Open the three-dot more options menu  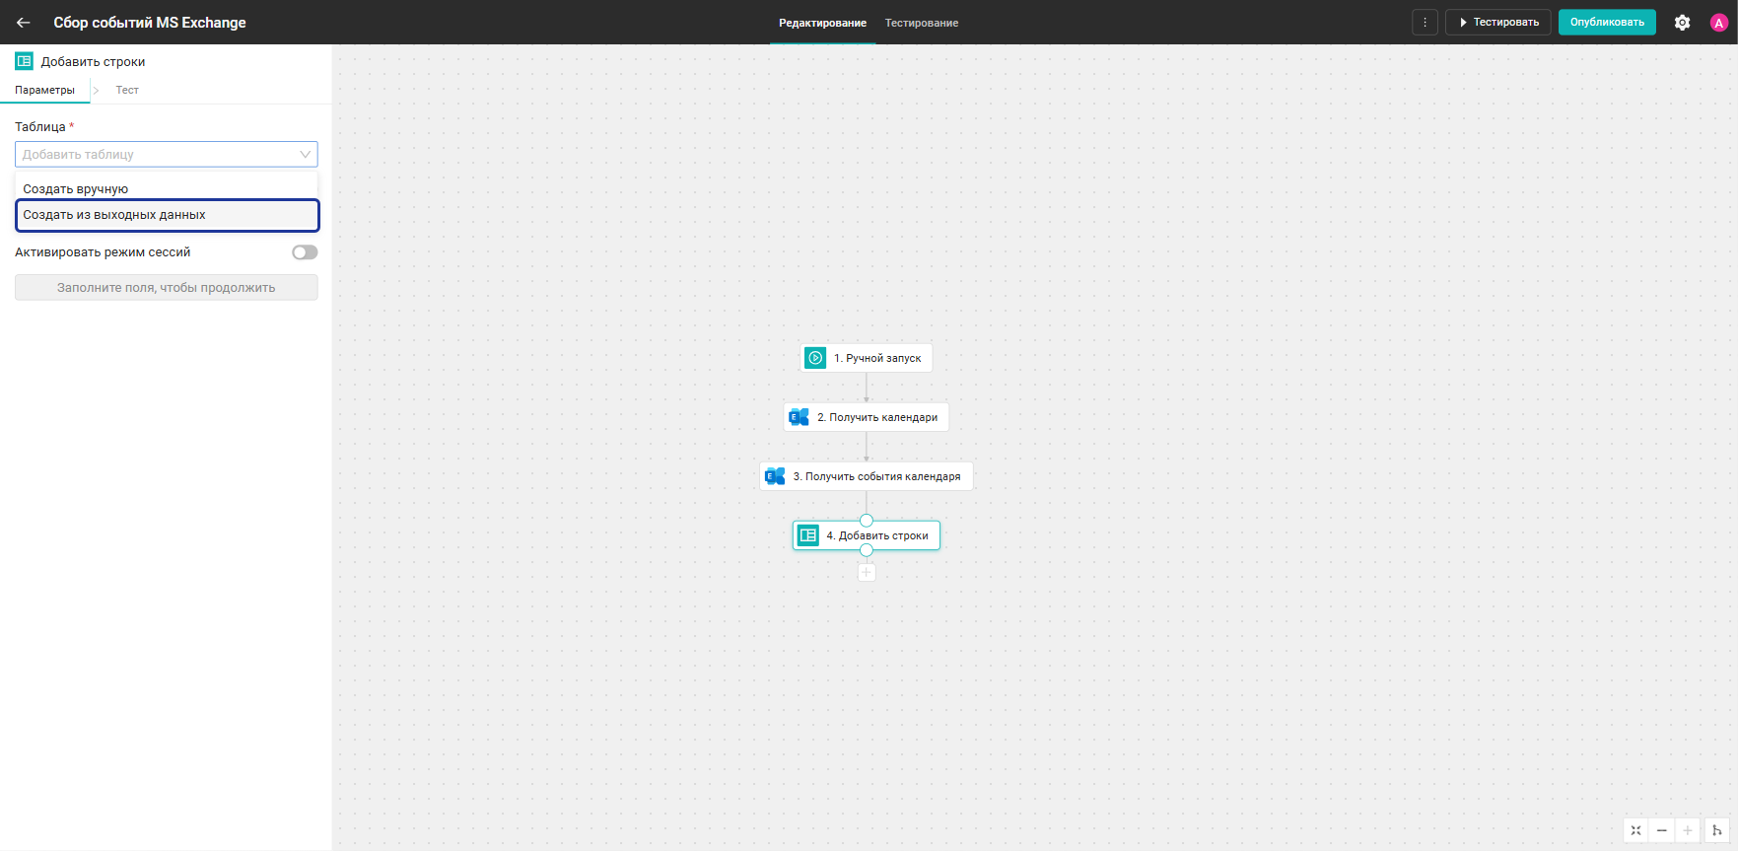tap(1425, 22)
